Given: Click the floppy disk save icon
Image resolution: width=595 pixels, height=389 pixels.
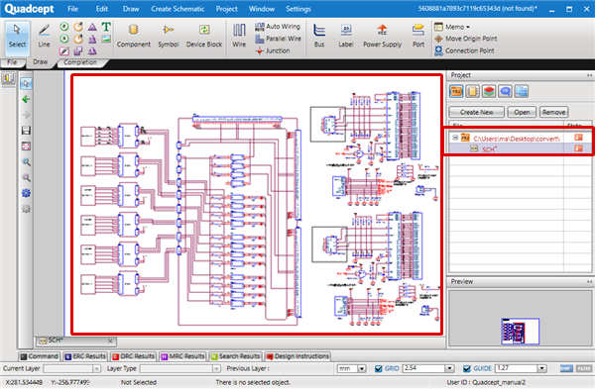Looking at the screenshot, I should [26, 131].
